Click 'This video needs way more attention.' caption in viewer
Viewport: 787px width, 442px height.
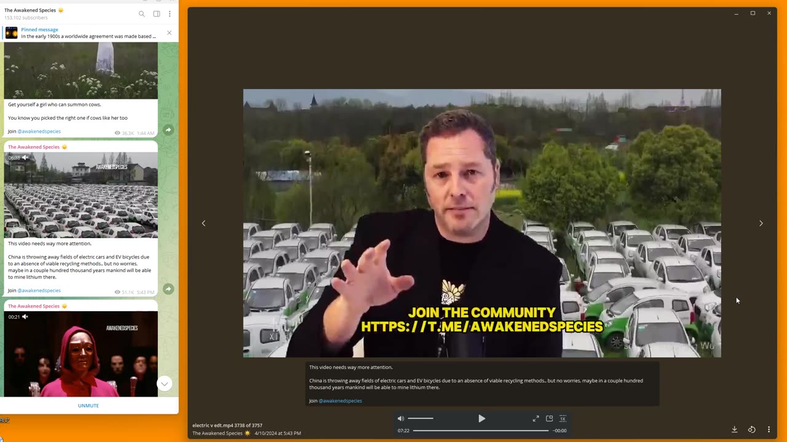pos(350,367)
